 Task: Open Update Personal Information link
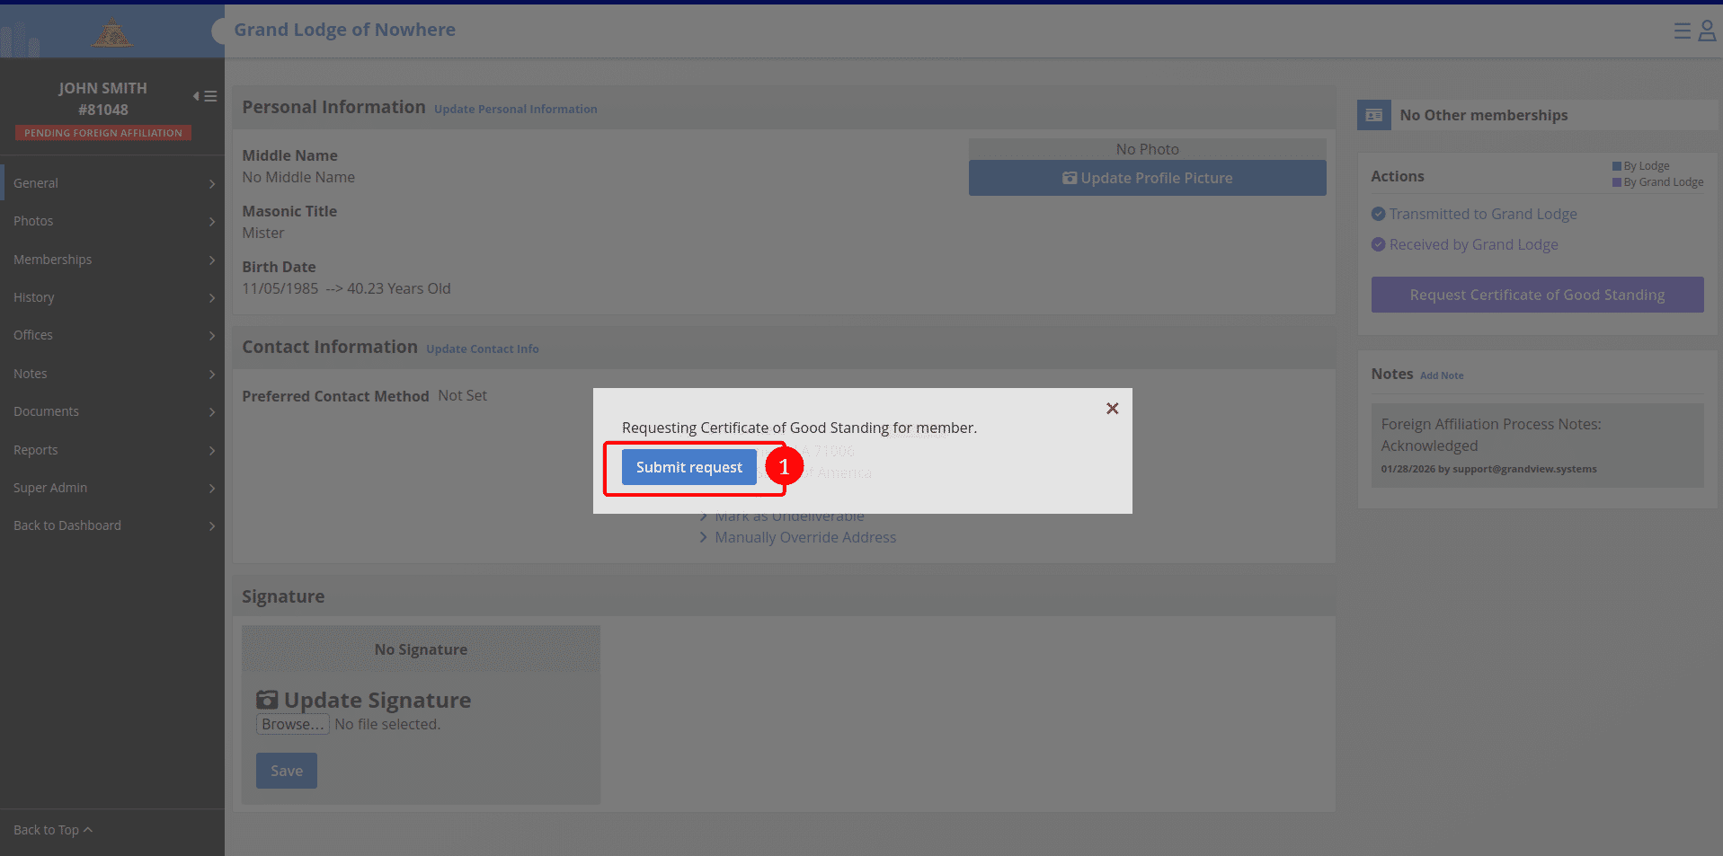[515, 109]
